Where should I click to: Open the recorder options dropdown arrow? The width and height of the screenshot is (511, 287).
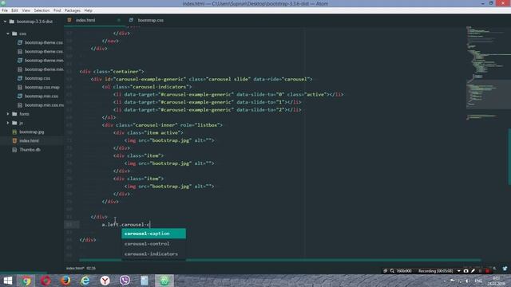pos(458,271)
